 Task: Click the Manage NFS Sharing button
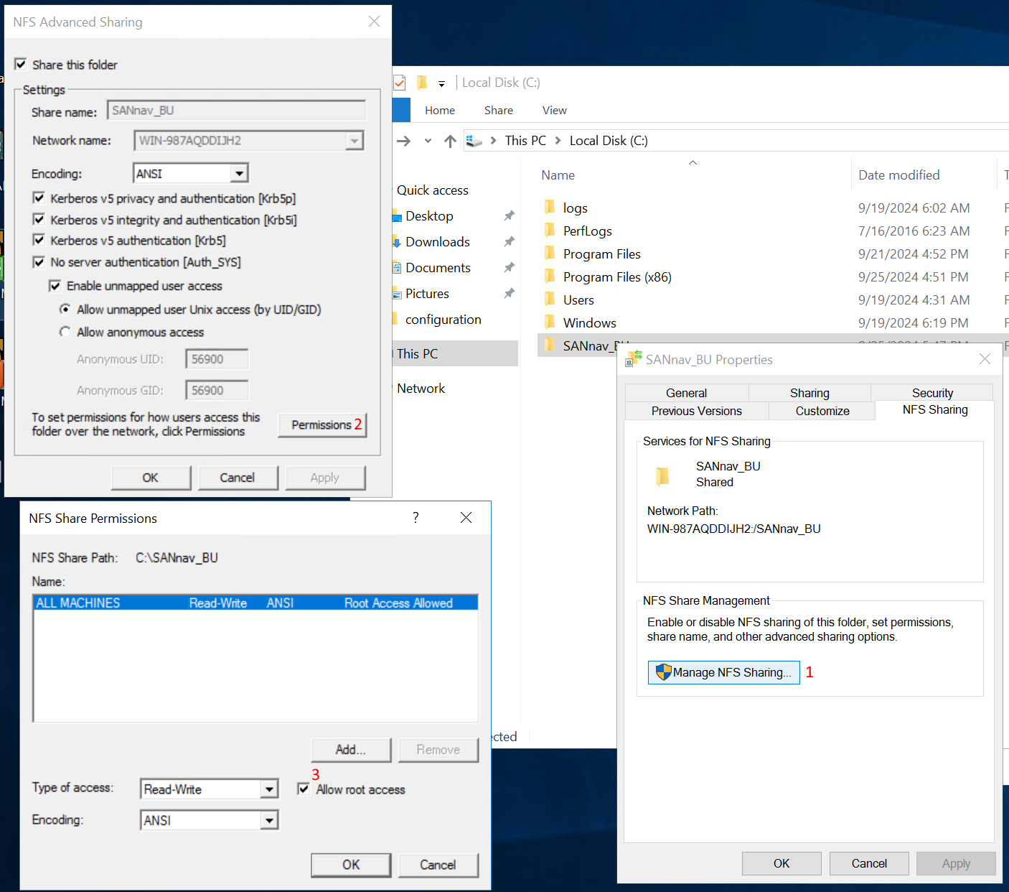click(723, 672)
